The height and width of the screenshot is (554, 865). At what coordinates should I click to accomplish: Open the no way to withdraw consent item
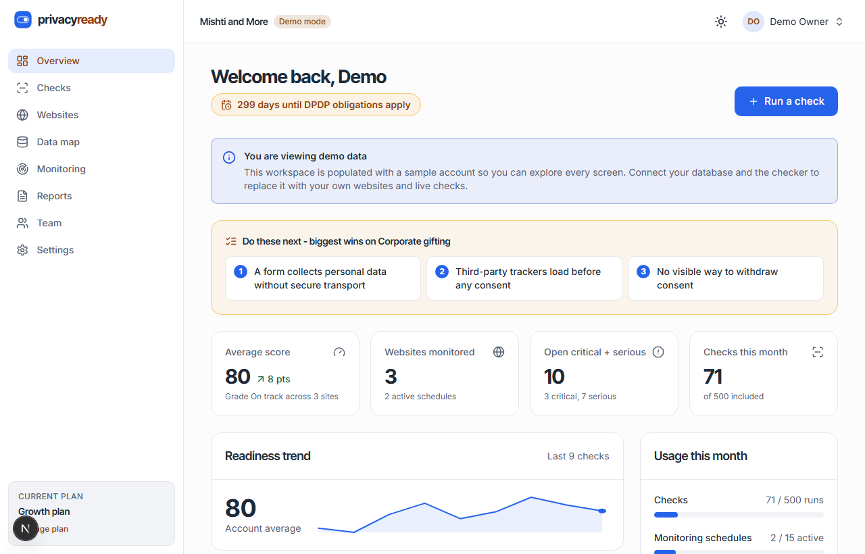(726, 278)
